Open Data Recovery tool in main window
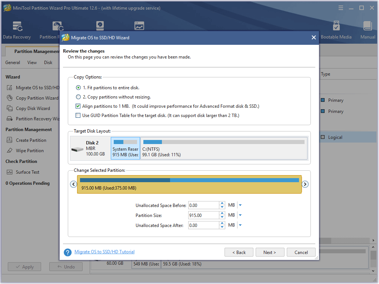The height and width of the screenshot is (284, 379). (x=17, y=30)
